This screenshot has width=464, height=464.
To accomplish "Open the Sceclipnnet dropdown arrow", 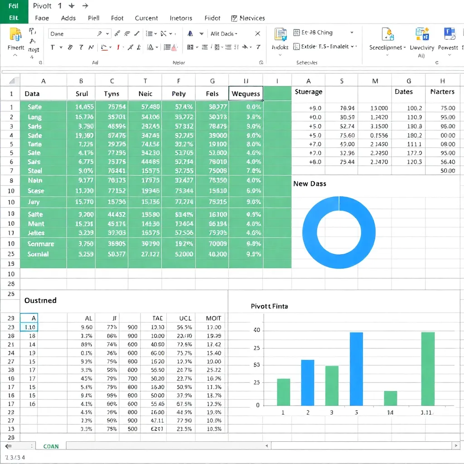I will pyautogui.click(x=404, y=47).
